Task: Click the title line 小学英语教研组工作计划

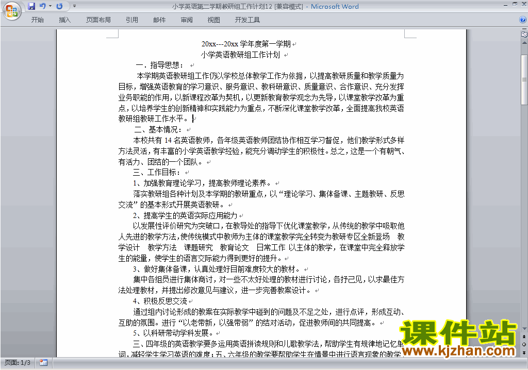Action: pos(240,55)
